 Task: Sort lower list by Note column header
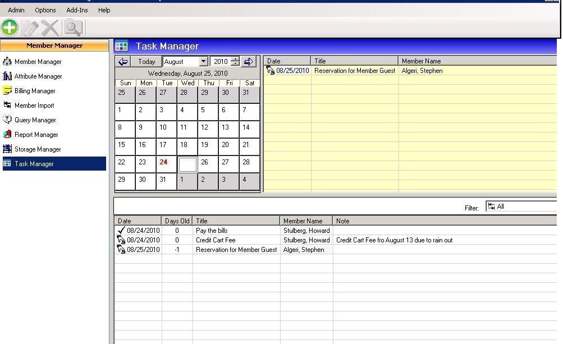point(445,221)
